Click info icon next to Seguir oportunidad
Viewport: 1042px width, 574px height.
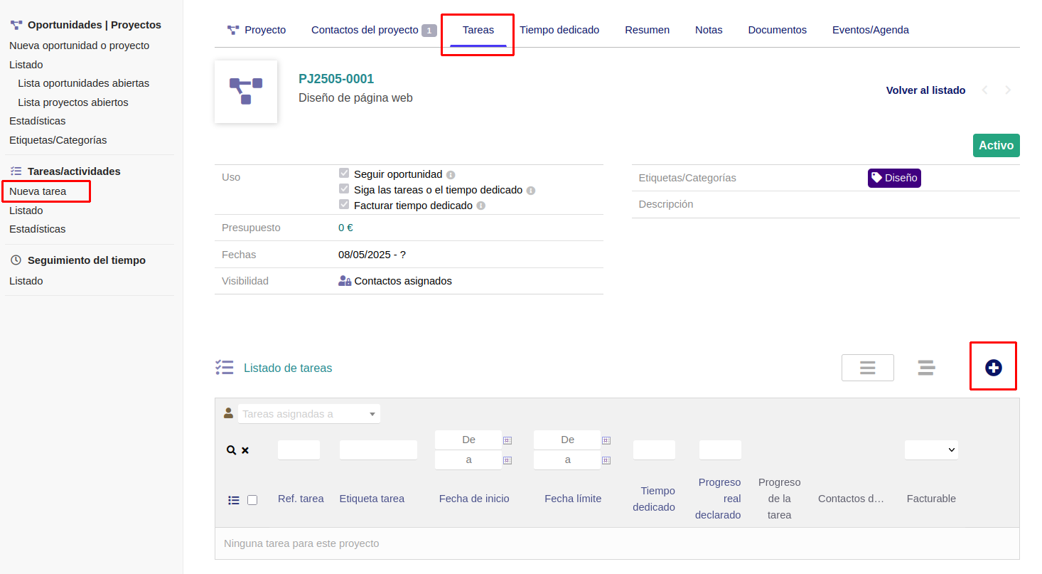[451, 175]
